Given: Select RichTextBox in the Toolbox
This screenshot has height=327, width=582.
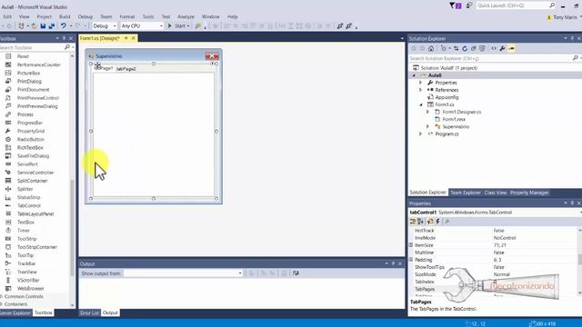Looking at the screenshot, I should coord(30,147).
